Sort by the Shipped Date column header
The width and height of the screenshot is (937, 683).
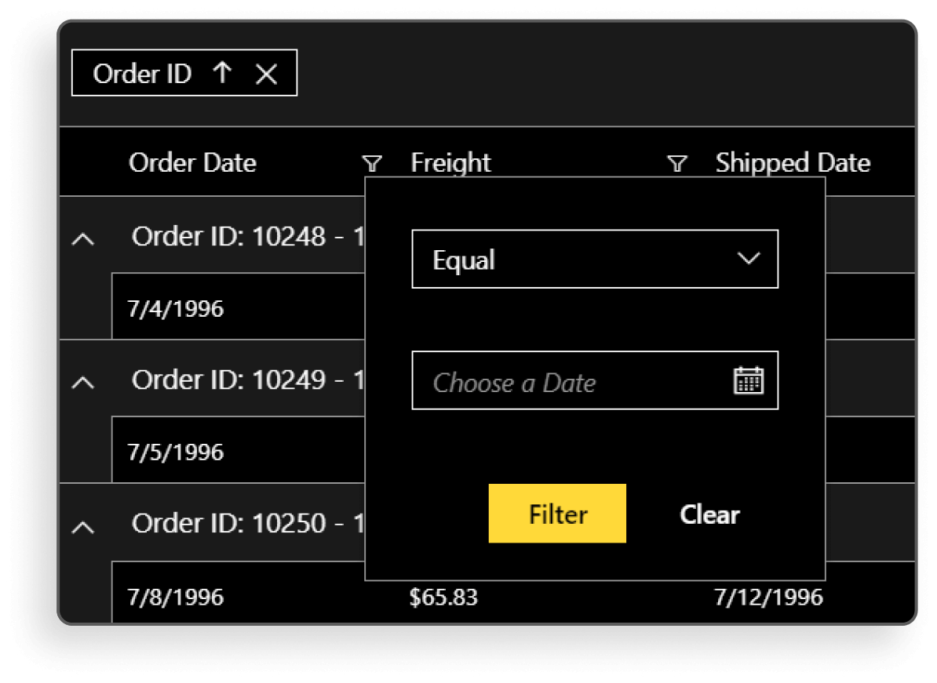tap(793, 163)
